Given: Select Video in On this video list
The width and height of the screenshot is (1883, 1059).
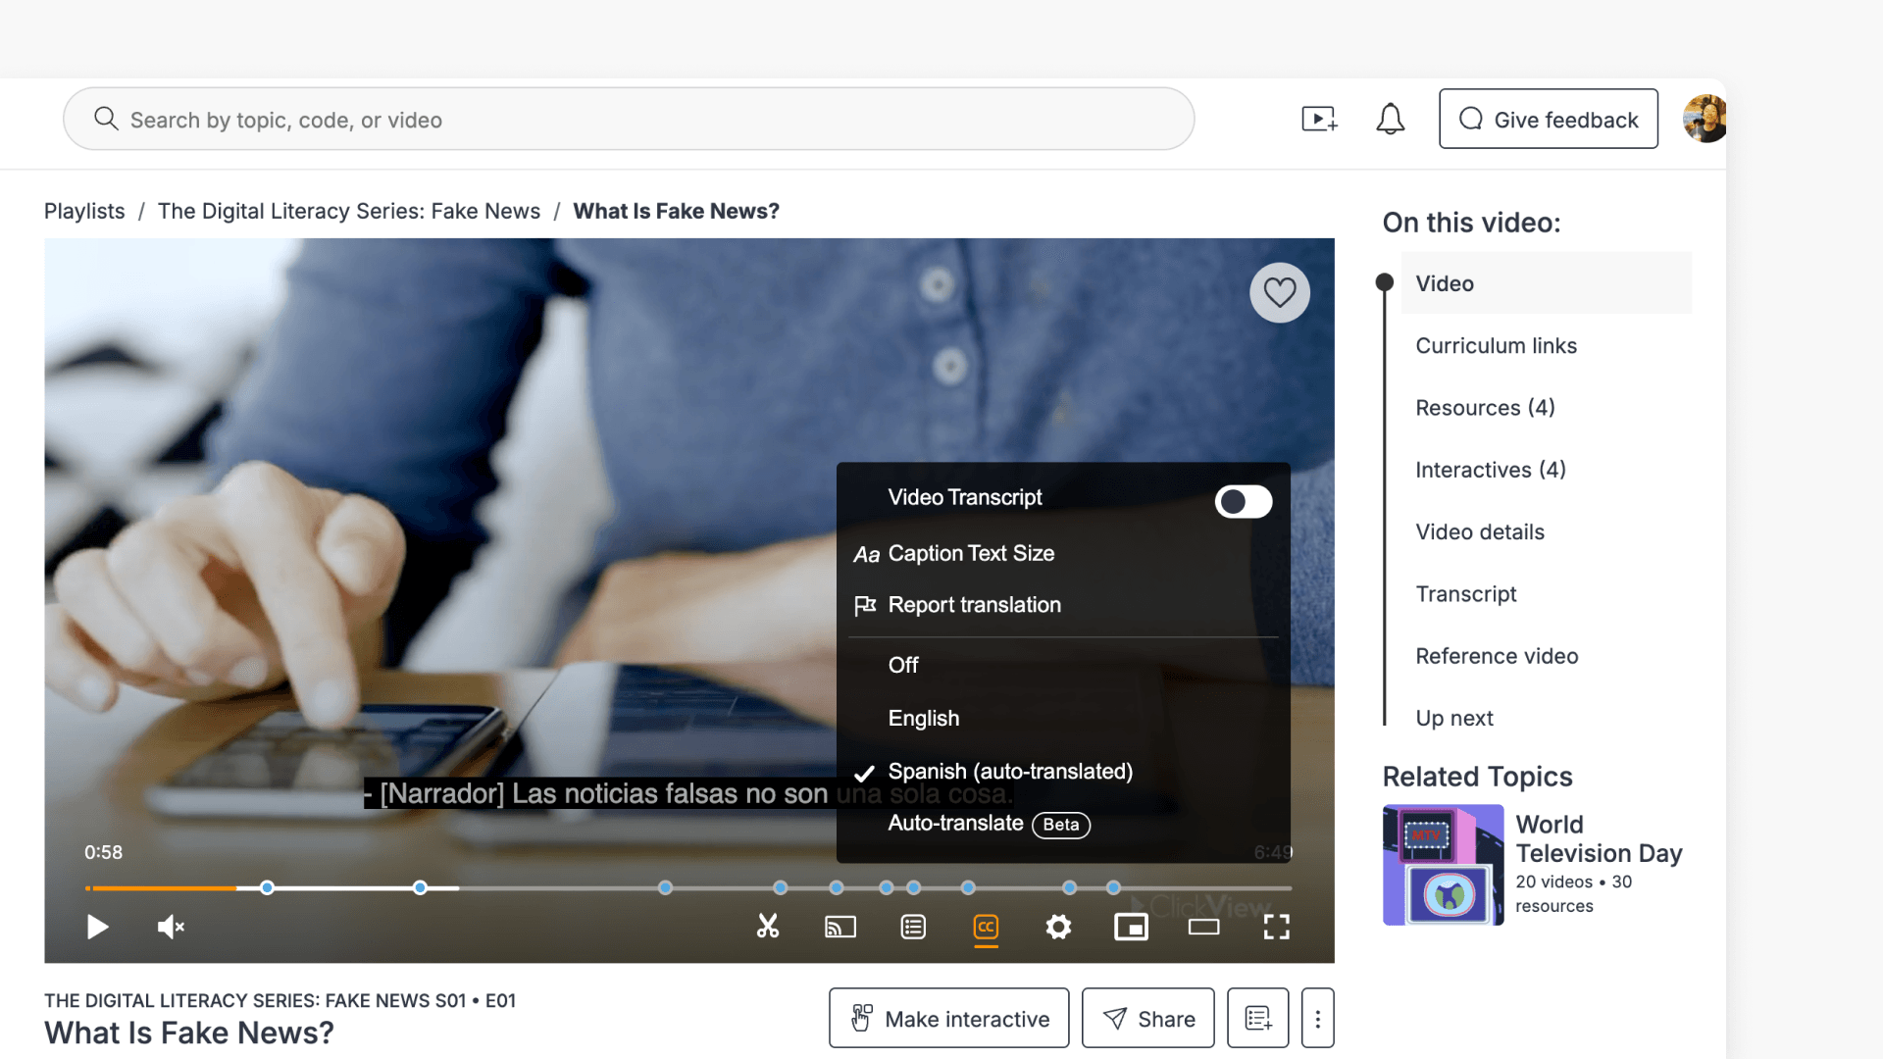Looking at the screenshot, I should pos(1546,283).
